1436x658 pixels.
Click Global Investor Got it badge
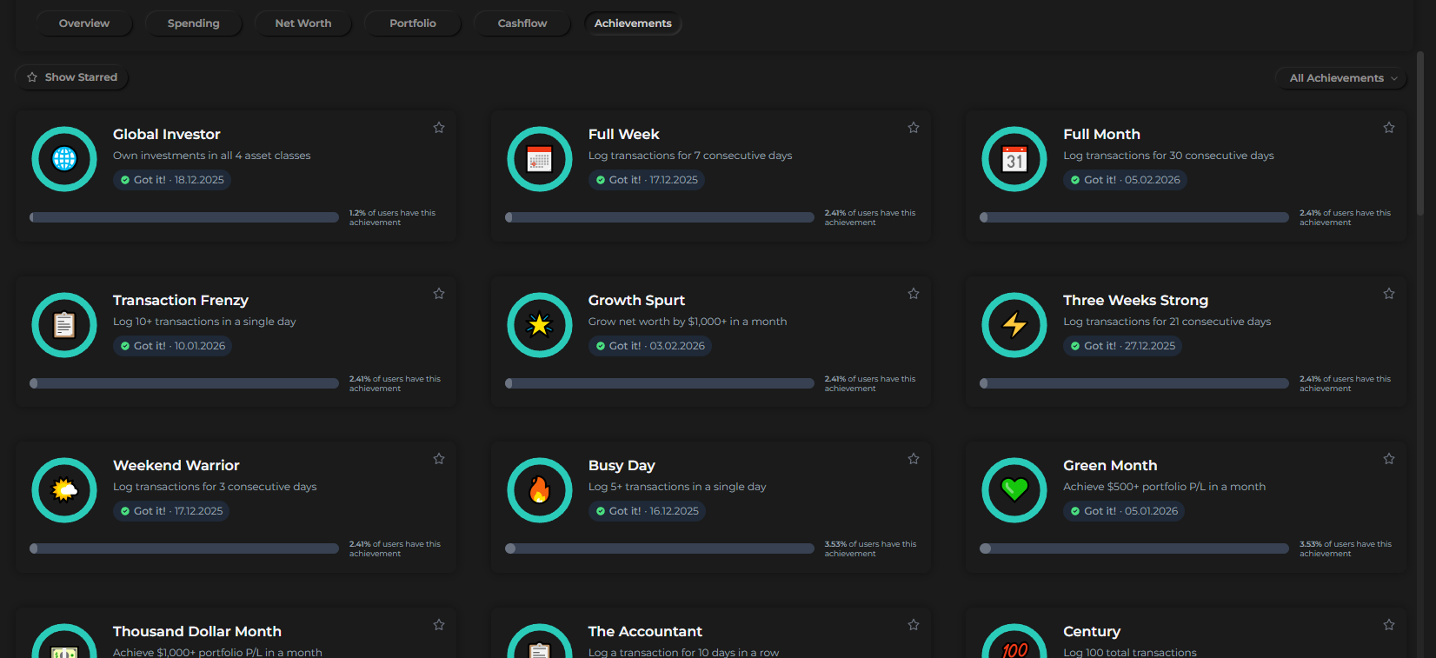coord(172,180)
